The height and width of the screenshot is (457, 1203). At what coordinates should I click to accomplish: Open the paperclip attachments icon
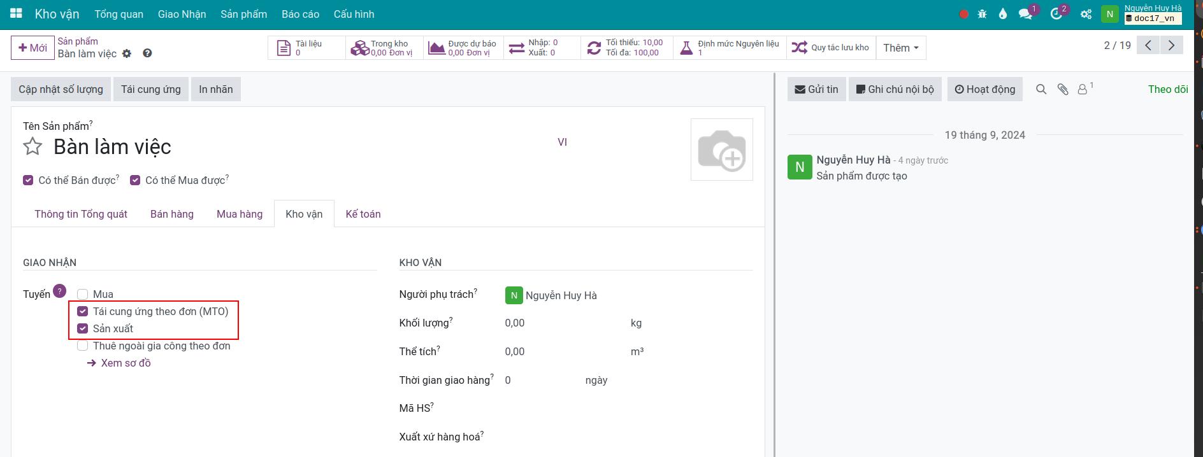[1063, 90]
